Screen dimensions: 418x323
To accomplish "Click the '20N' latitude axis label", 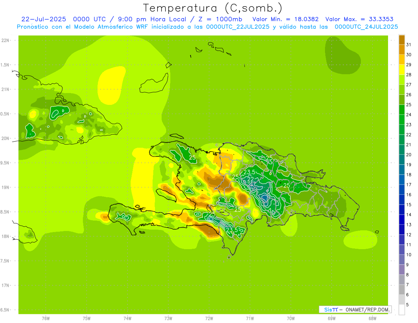I will tap(5, 138).
